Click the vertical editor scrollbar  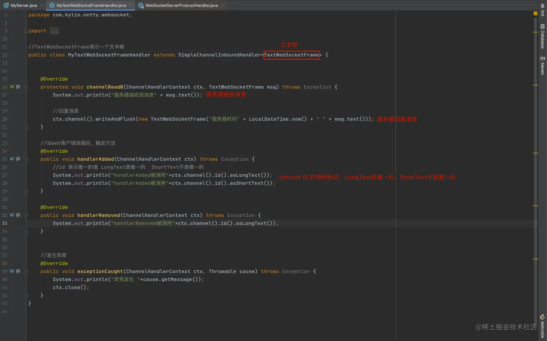536,172
